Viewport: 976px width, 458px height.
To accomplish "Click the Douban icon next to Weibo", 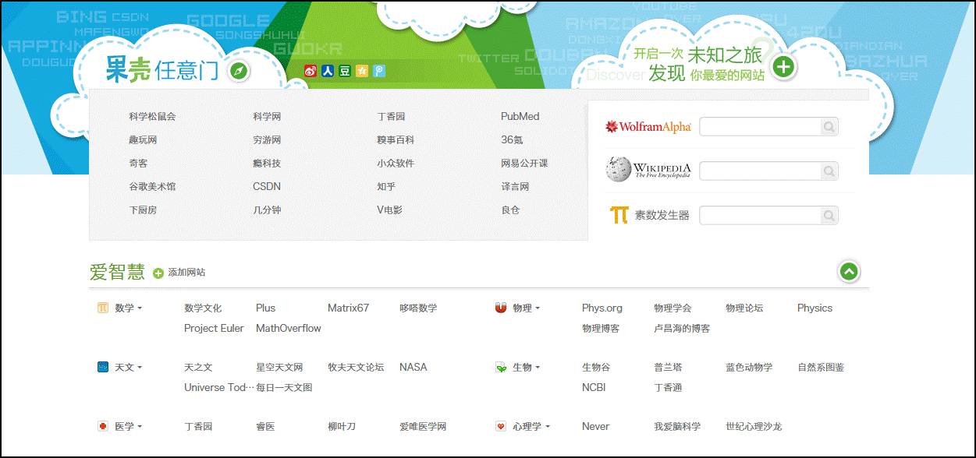I will tap(344, 71).
